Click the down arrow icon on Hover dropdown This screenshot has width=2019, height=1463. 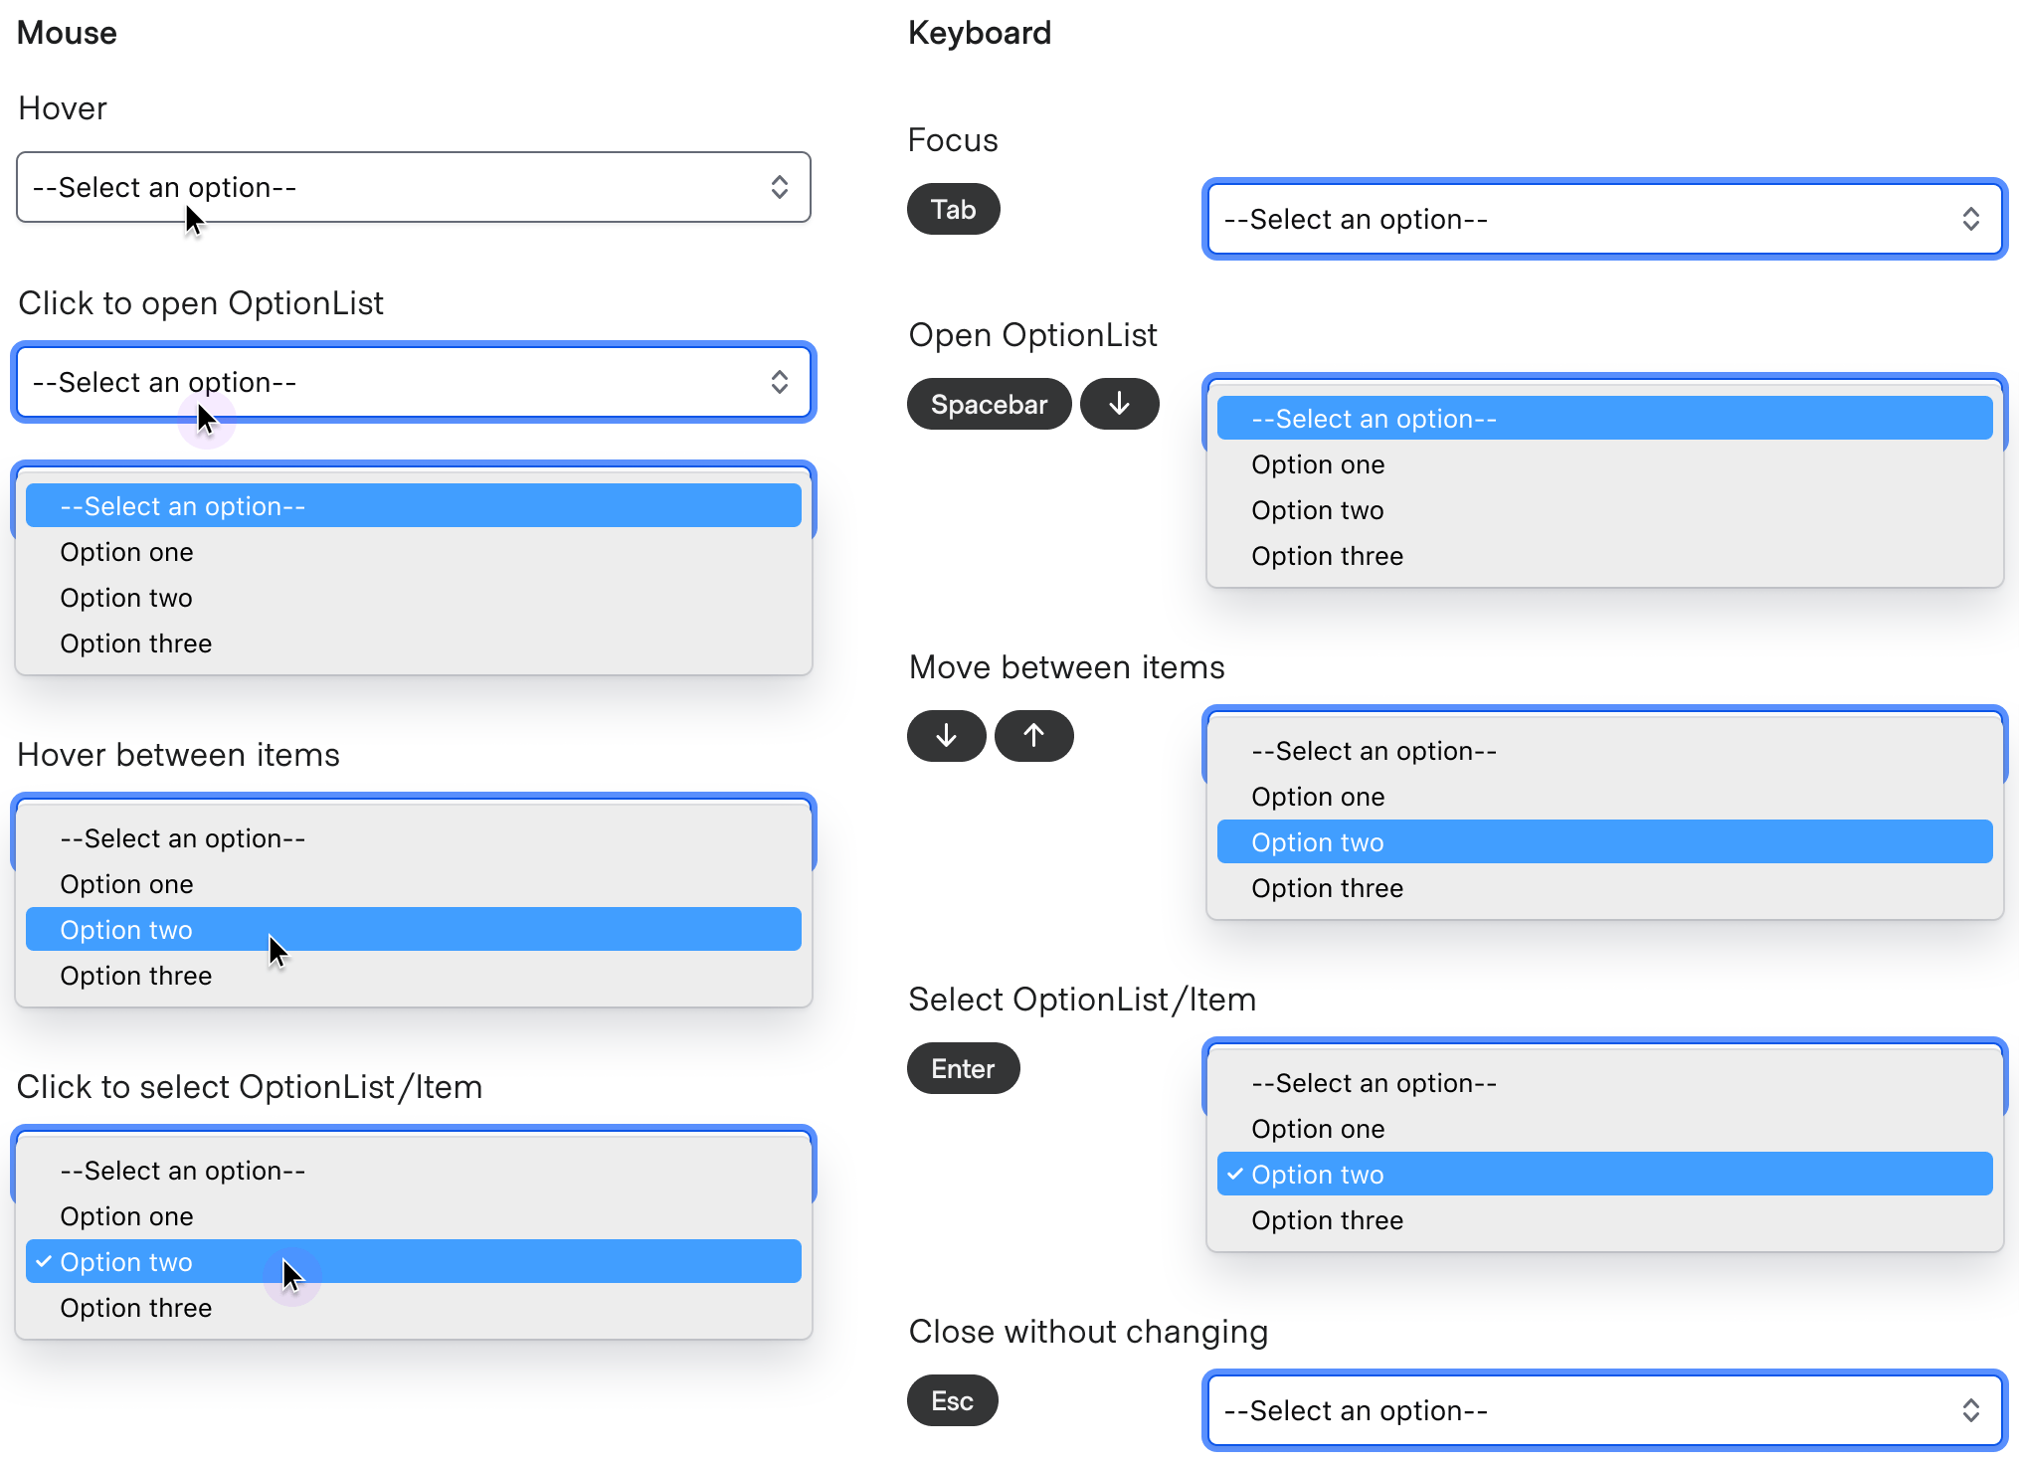[x=778, y=187]
